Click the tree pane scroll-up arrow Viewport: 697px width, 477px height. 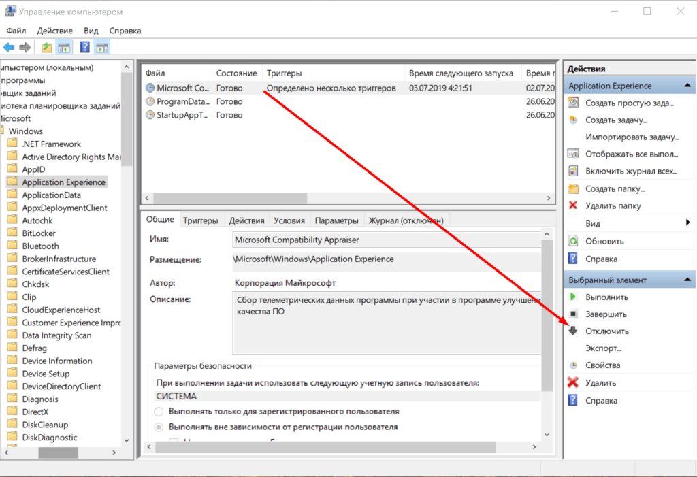tap(127, 67)
